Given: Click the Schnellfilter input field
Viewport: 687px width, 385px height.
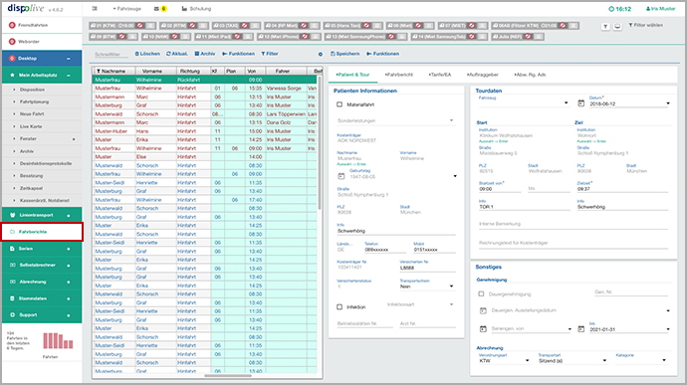Looking at the screenshot, I should pyautogui.click(x=112, y=55).
